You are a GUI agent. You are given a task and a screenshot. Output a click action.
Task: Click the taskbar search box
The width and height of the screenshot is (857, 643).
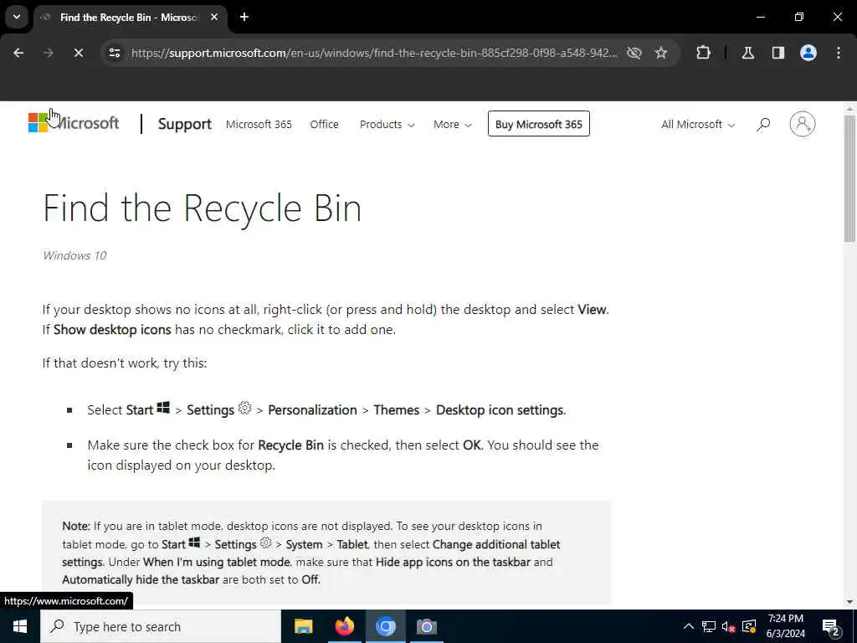pos(161,626)
